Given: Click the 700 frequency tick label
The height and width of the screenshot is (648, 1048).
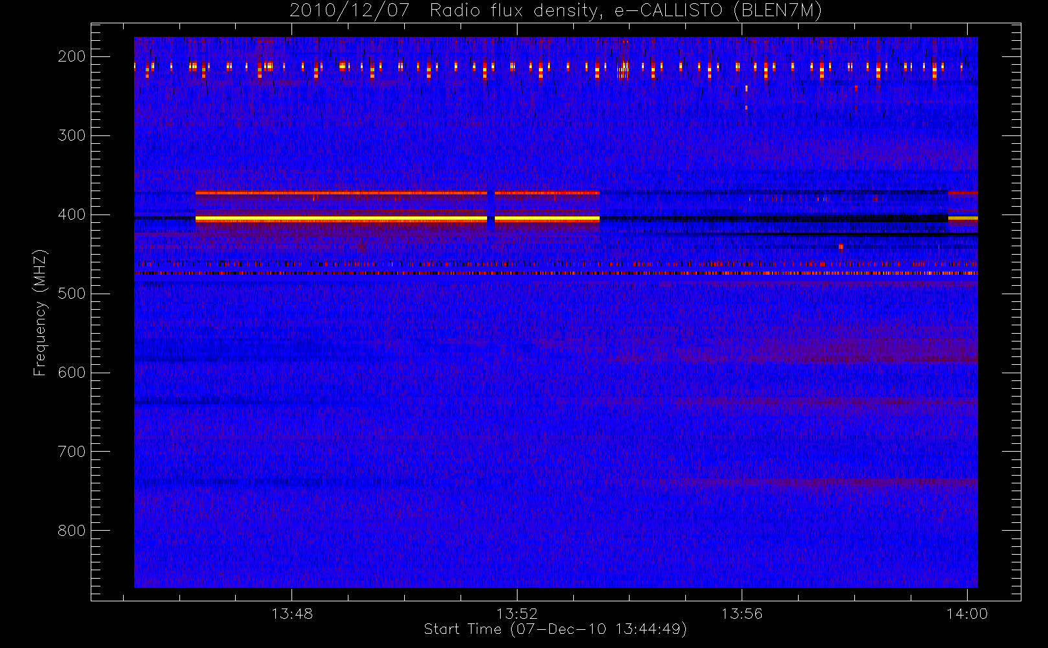Looking at the screenshot, I should 72,452.
